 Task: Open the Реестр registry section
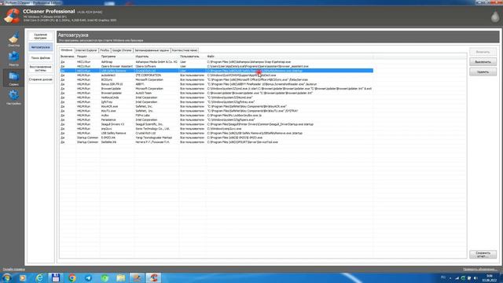click(13, 58)
